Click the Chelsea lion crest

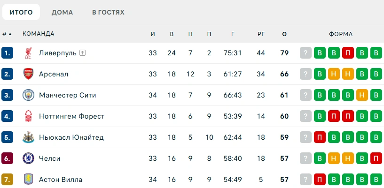click(28, 158)
